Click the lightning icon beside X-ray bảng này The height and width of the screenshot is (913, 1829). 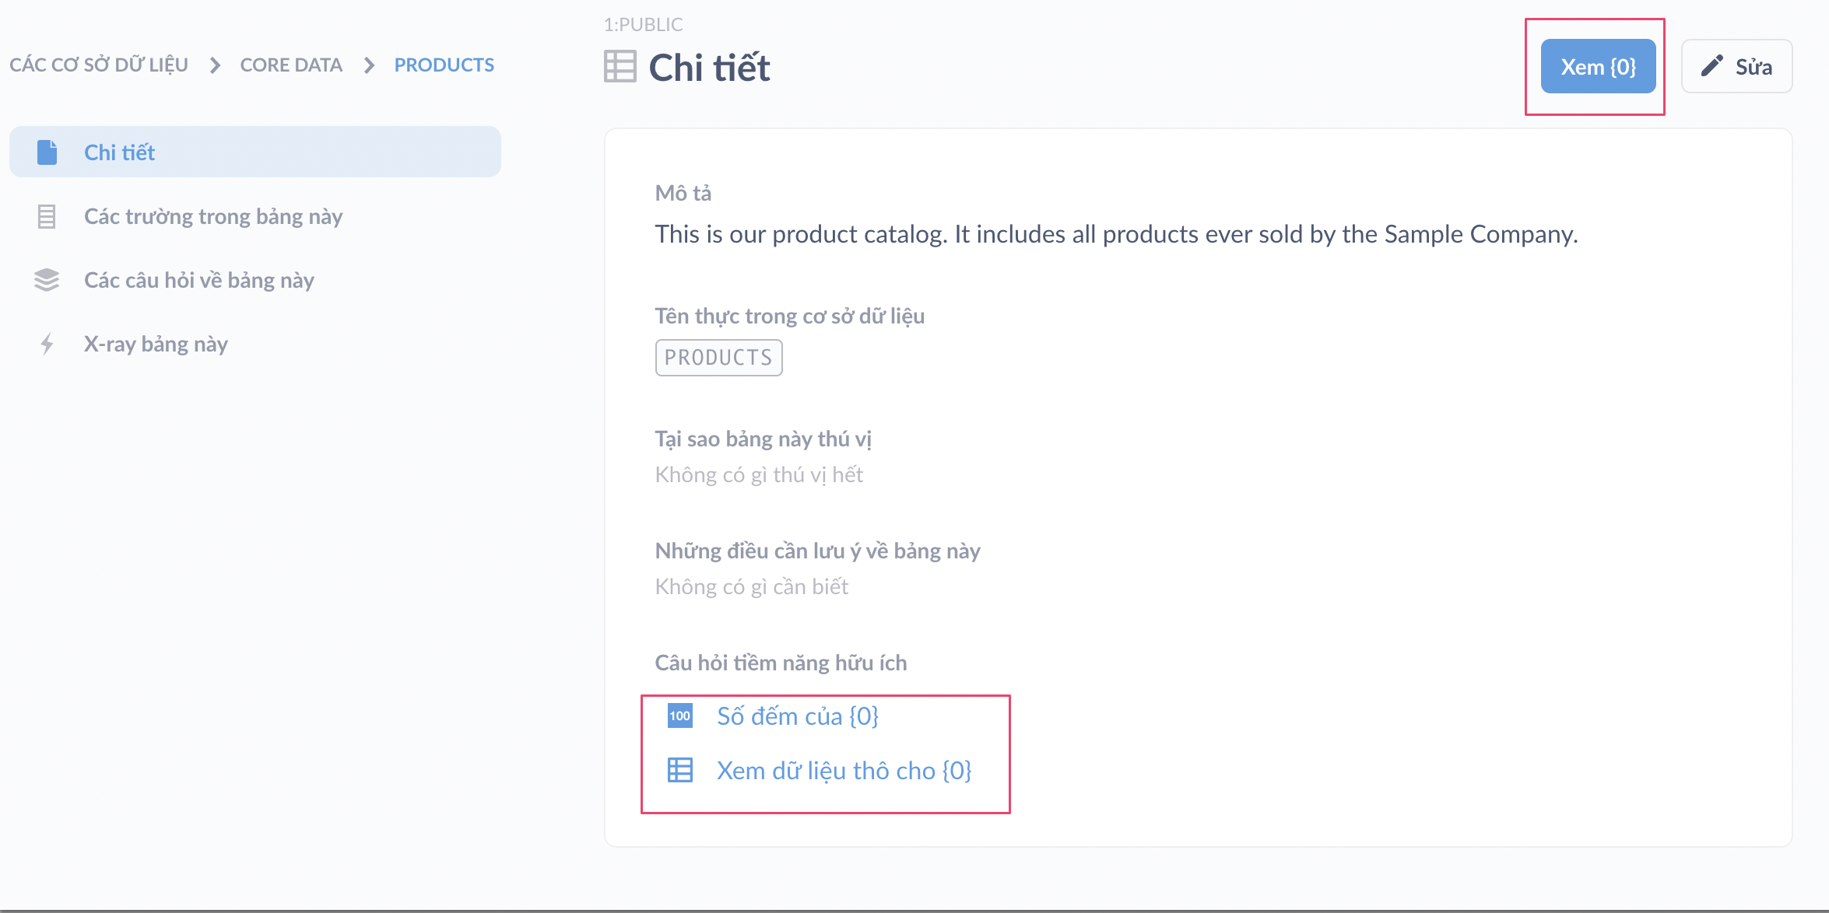pos(47,343)
